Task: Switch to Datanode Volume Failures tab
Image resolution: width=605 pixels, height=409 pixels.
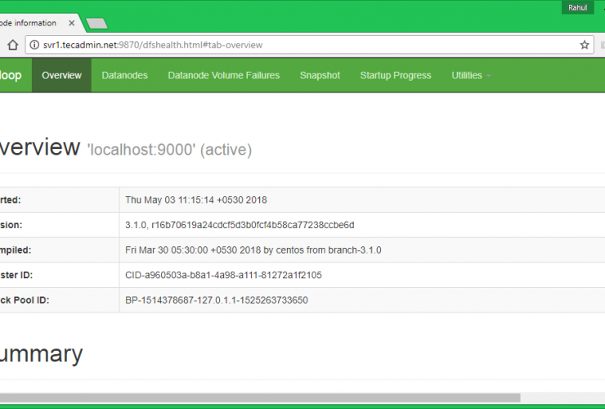Action: coord(223,75)
